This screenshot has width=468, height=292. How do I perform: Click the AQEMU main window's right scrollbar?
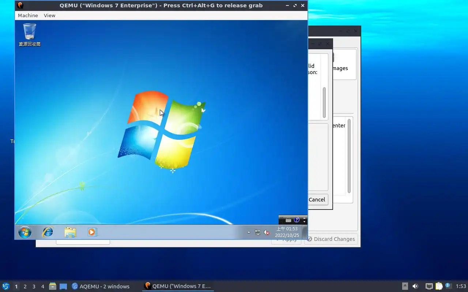349,156
